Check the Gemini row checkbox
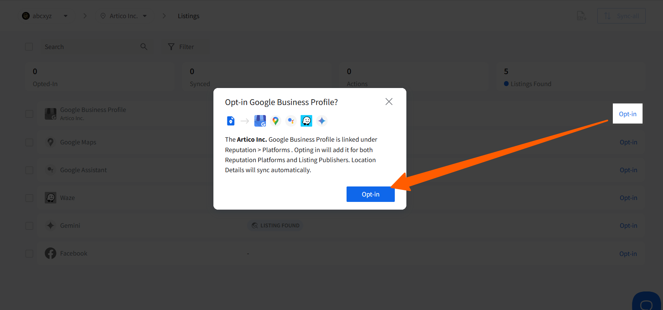 pos(29,225)
